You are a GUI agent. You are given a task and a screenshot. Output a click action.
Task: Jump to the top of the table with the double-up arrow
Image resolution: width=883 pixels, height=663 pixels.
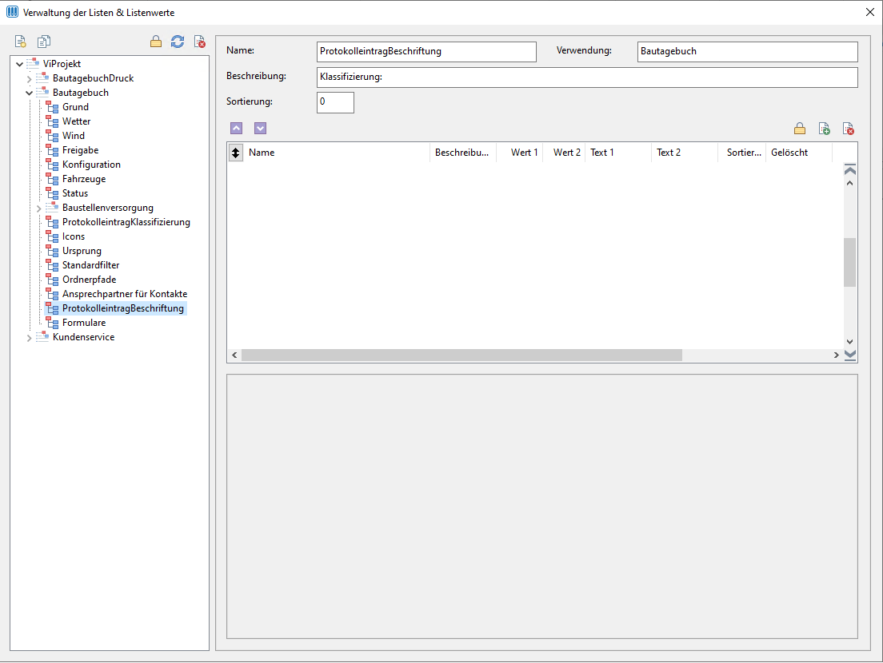[850, 169]
